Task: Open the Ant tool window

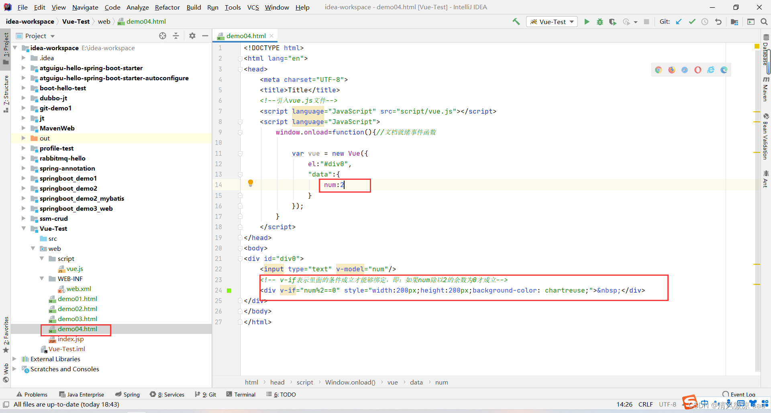Action: pos(766,179)
